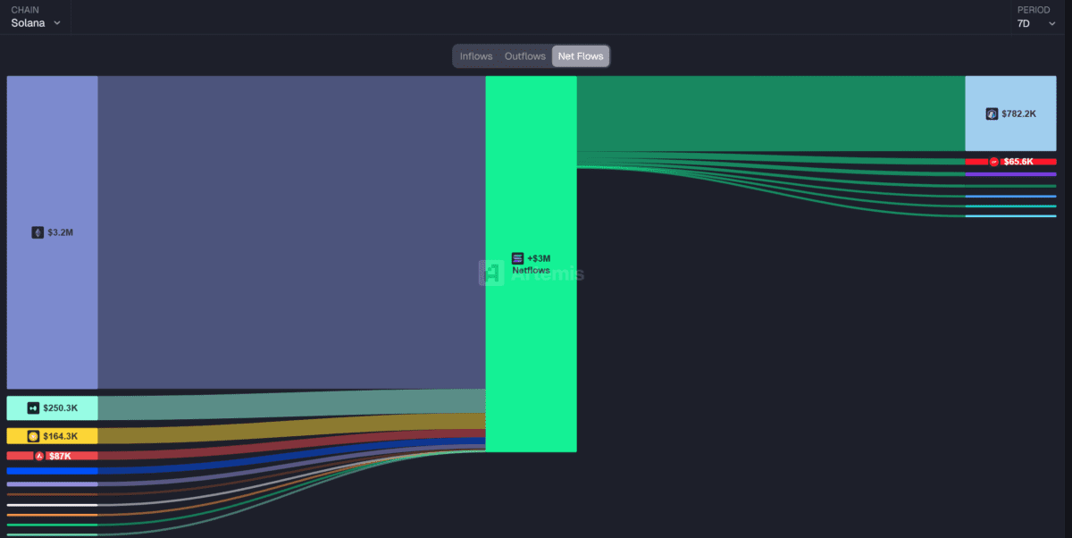The height and width of the screenshot is (538, 1072).
Task: Switch to the Outflows tab
Action: [525, 56]
